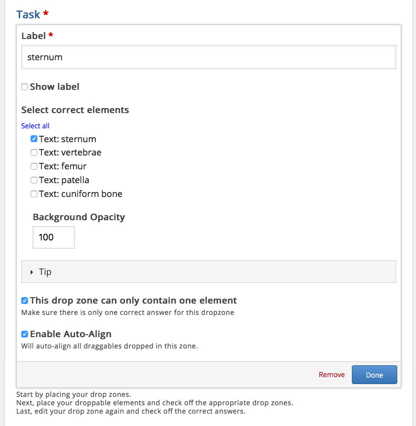Screen dimensions: 416x426
Task: Check the Text: femur checkbox
Action: (x=34, y=166)
